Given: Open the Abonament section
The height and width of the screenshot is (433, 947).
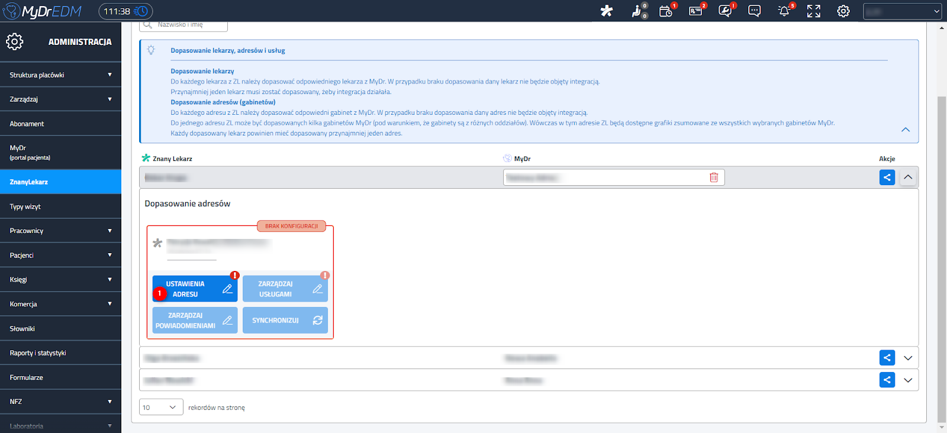Looking at the screenshot, I should pyautogui.click(x=60, y=124).
